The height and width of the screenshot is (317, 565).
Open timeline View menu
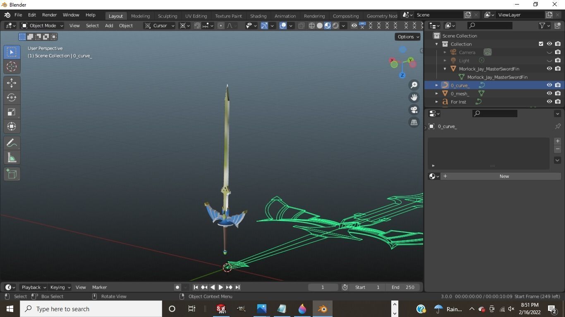[81, 287]
